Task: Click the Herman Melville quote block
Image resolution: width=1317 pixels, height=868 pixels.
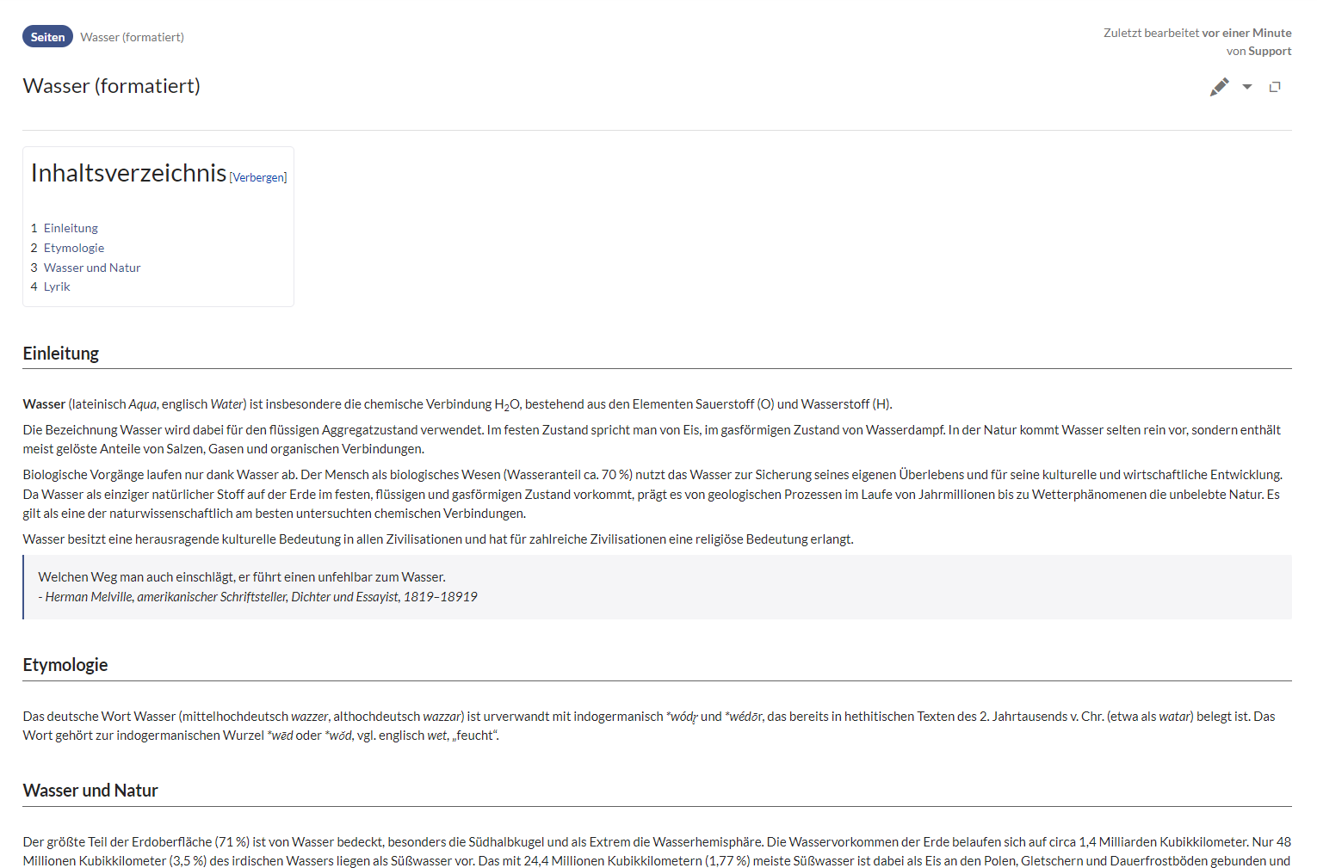Action: point(258,587)
